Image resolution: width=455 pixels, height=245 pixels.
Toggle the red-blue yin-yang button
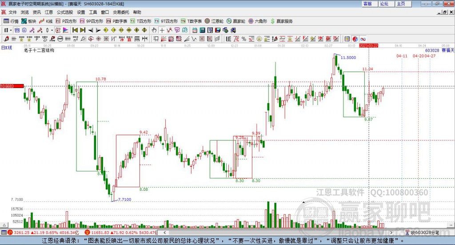coord(355,39)
